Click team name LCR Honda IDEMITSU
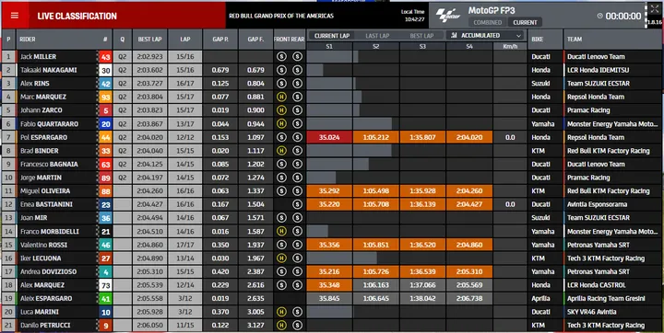The height and width of the screenshot is (333, 664). pyautogui.click(x=598, y=70)
